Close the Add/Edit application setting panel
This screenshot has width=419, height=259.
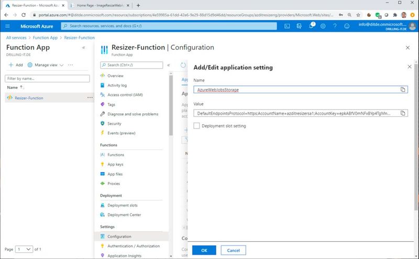(x=410, y=67)
